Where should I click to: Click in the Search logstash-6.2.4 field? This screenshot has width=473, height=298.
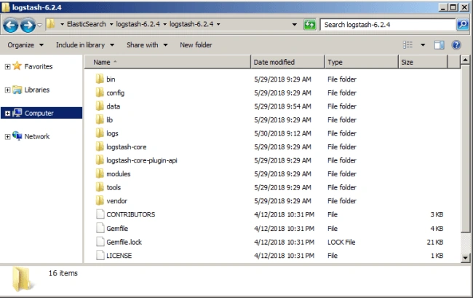point(388,25)
